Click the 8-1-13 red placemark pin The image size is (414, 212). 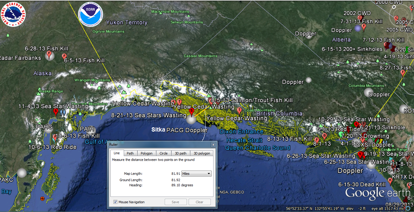pyautogui.click(x=316, y=140)
